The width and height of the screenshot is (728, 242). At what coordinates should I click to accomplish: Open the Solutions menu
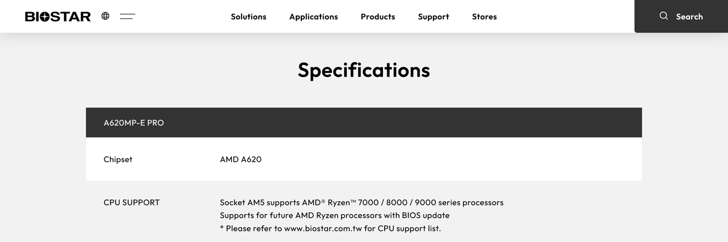pos(248,17)
